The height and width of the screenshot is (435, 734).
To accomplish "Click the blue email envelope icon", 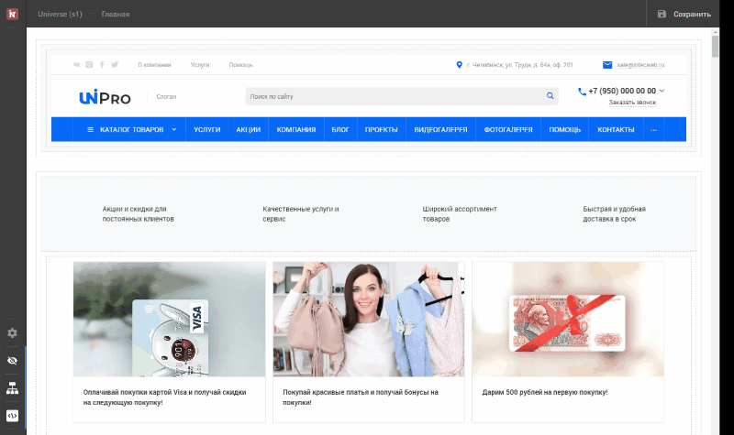I will pos(606,65).
